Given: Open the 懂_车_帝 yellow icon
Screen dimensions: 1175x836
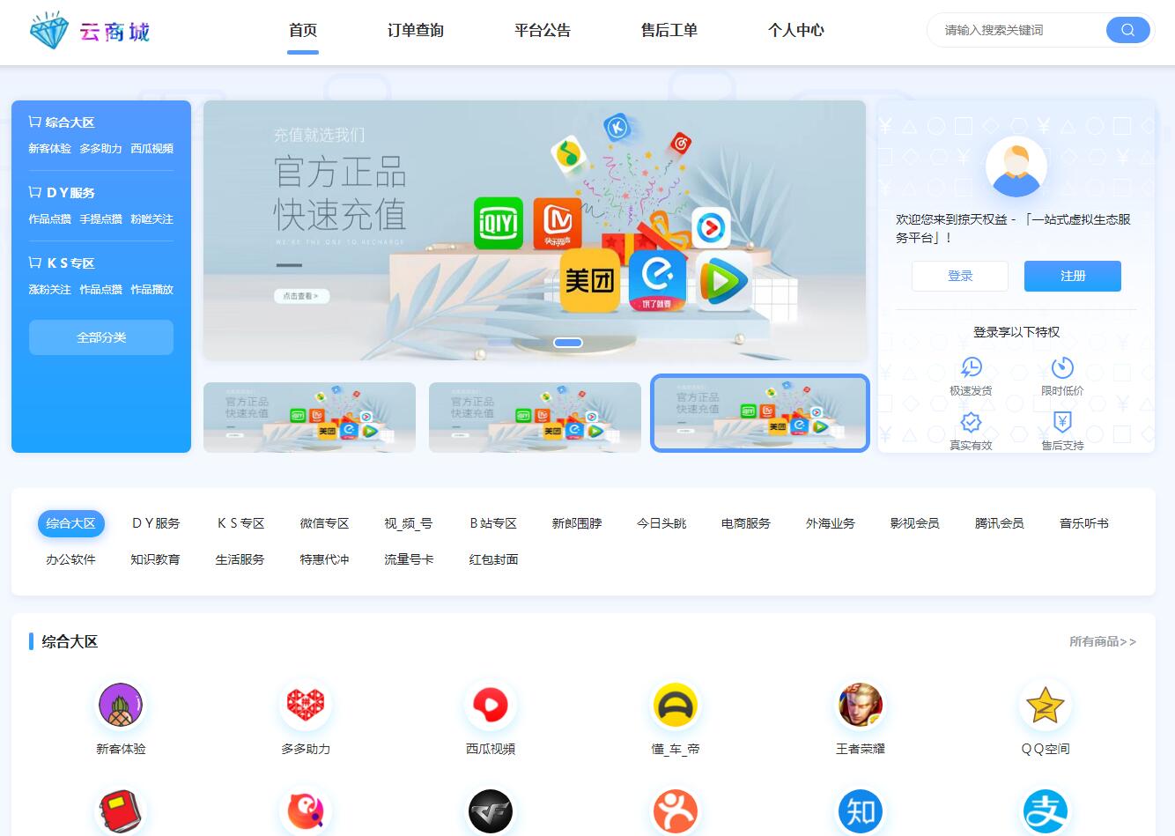Looking at the screenshot, I should coord(676,705).
